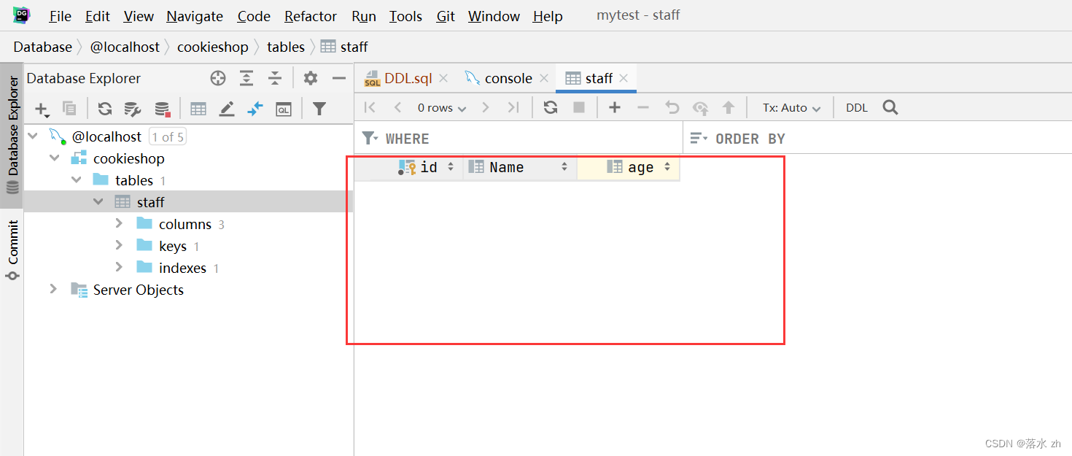This screenshot has width=1072, height=456.
Task: Open the 0 rows page size dropdown
Action: [x=441, y=108]
